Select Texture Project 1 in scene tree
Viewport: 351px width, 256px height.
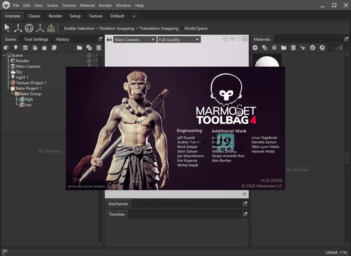(31, 83)
